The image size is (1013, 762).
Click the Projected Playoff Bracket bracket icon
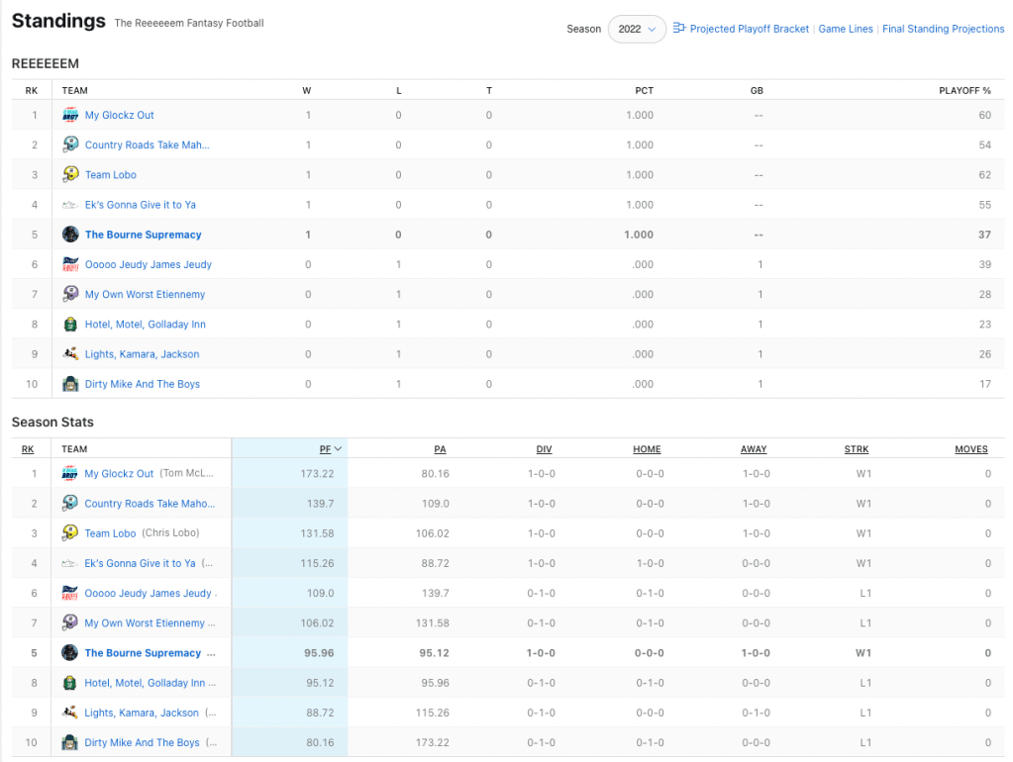pos(679,29)
